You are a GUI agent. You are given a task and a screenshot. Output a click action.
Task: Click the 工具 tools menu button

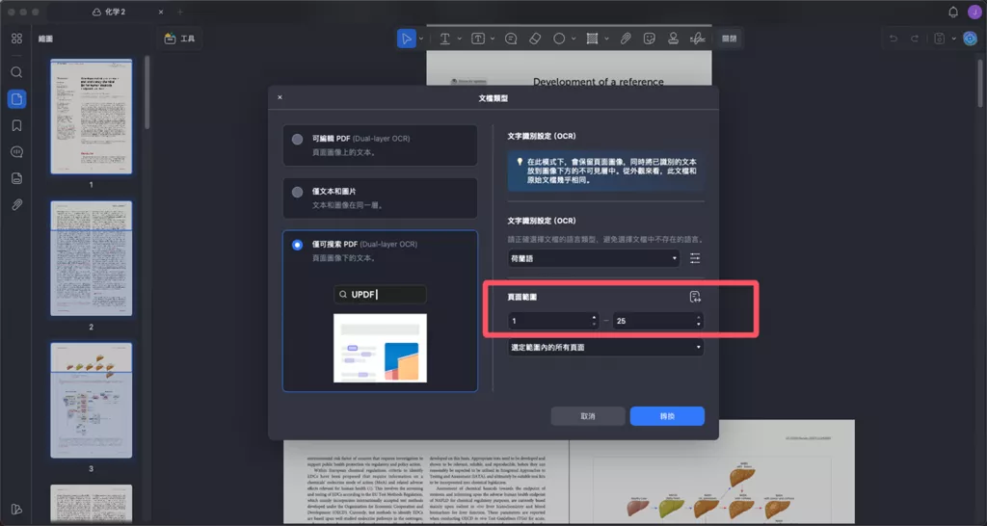coord(180,39)
